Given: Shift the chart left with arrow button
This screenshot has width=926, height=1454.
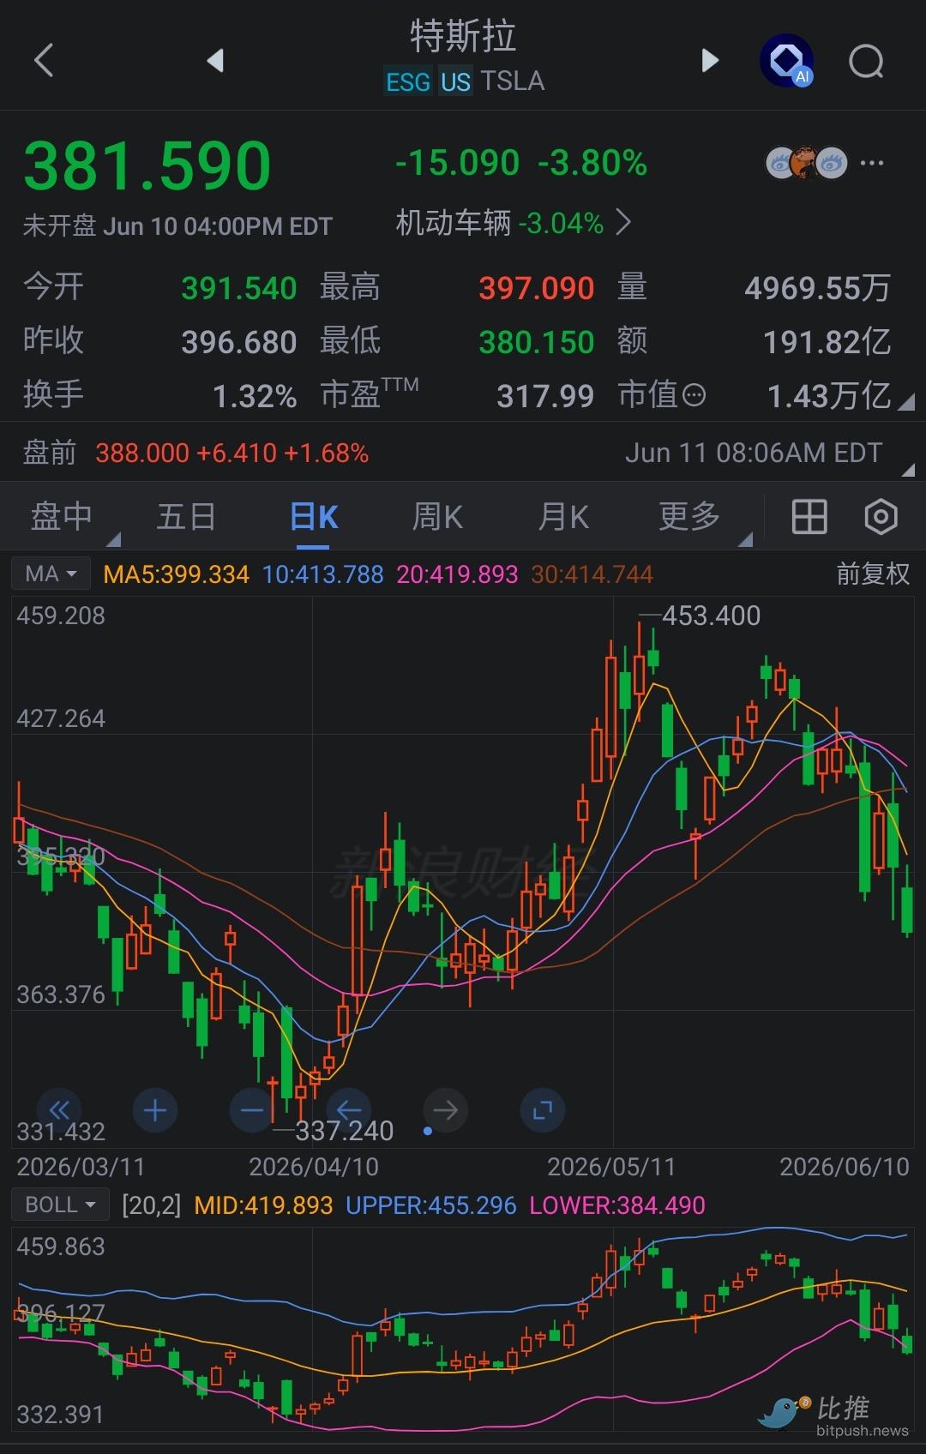Looking at the screenshot, I should [x=349, y=1111].
